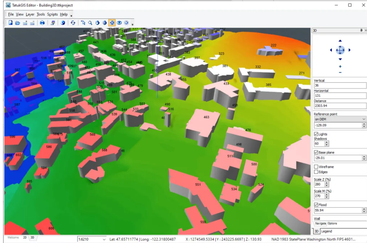Click the eye icon in toolbar
The height and width of the screenshot is (243, 367).
(119, 23)
